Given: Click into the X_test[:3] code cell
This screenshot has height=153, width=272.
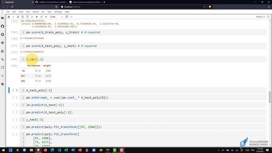Looking at the screenshot, I should (143, 59).
